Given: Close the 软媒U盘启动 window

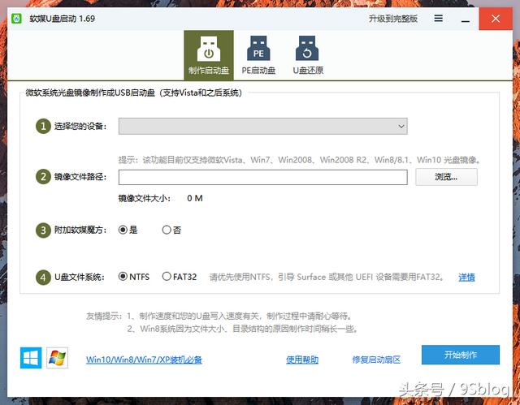Looking at the screenshot, I should tap(496, 19).
